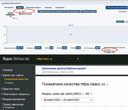Viewport: 128px width, 110px height.
Task: Click the plus button to add a site
Action: 78,59
